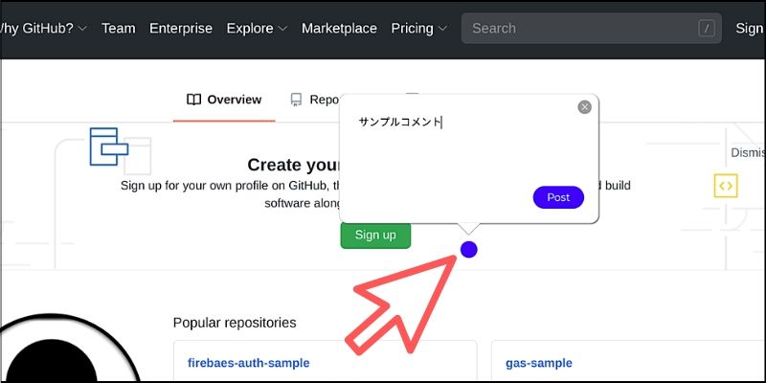
Task: Switch to the Repositories tab
Action: click(x=315, y=100)
